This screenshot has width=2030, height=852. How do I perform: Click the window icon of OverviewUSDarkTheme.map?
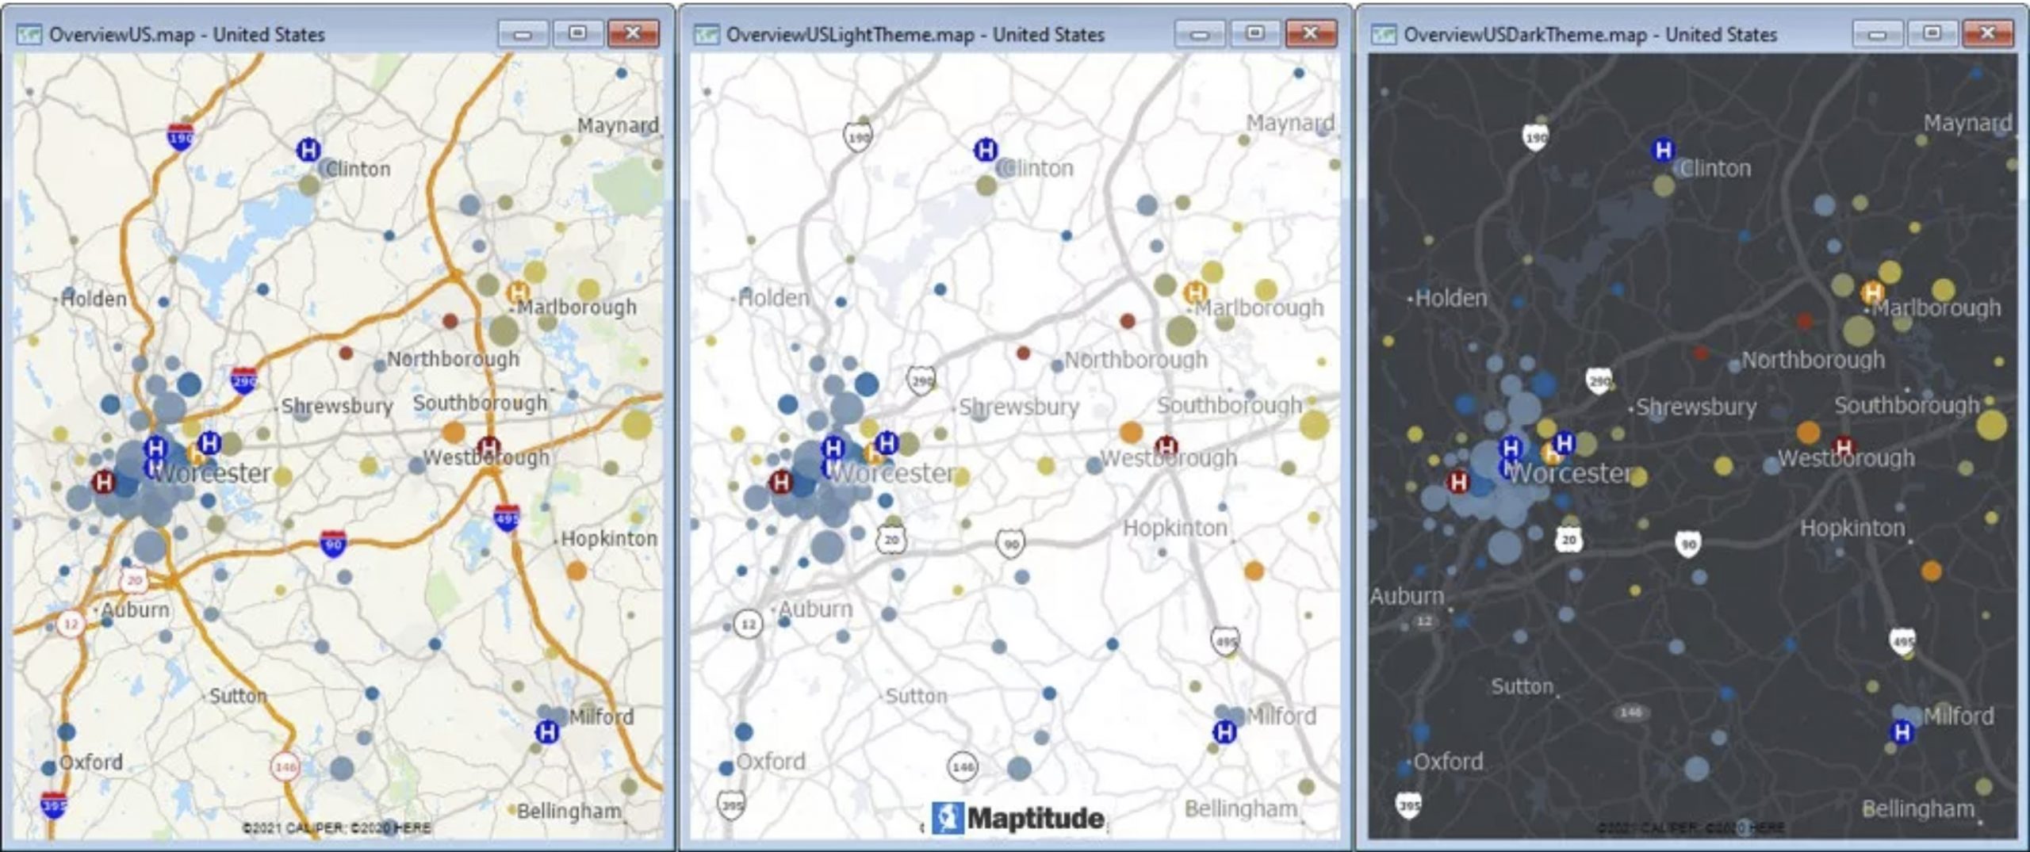click(1384, 34)
